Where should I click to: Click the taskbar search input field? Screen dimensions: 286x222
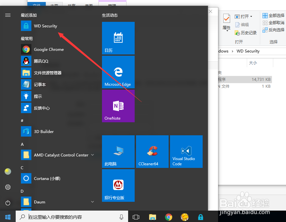tap(72, 217)
